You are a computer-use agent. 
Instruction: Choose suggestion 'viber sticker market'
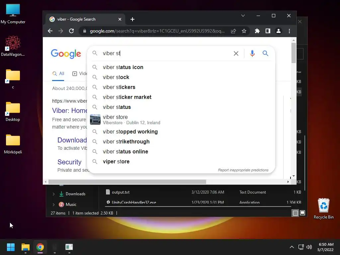coord(181,97)
